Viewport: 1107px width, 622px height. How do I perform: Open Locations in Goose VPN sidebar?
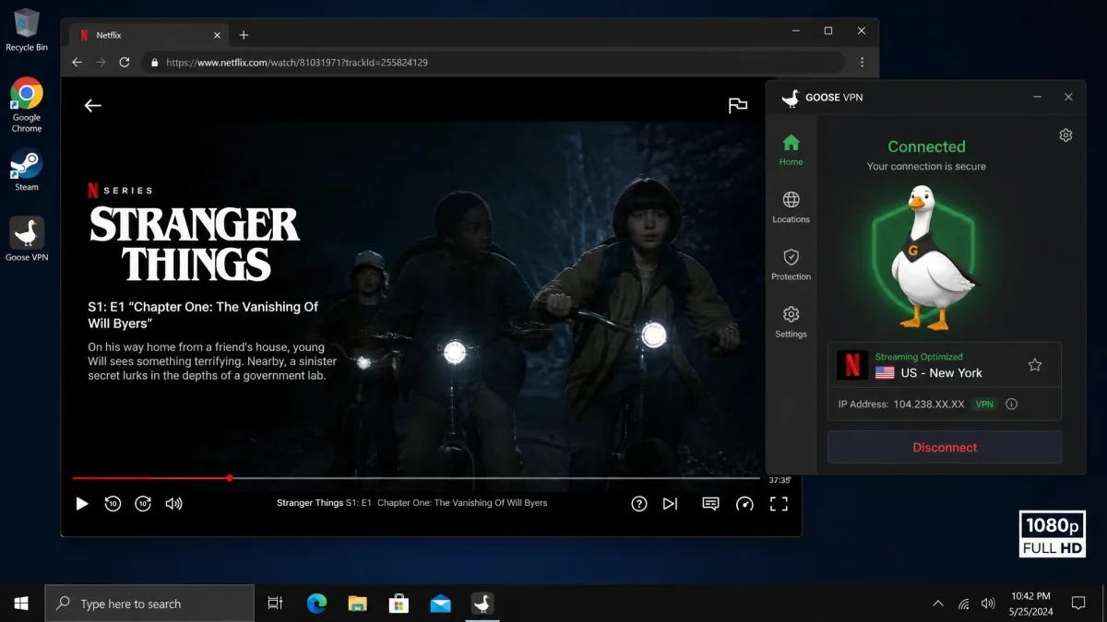[x=791, y=207]
